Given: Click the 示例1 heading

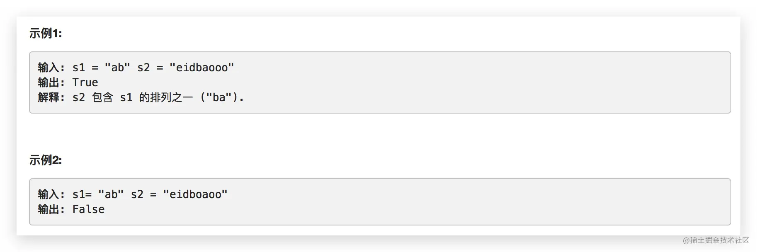Looking at the screenshot, I should pos(46,33).
